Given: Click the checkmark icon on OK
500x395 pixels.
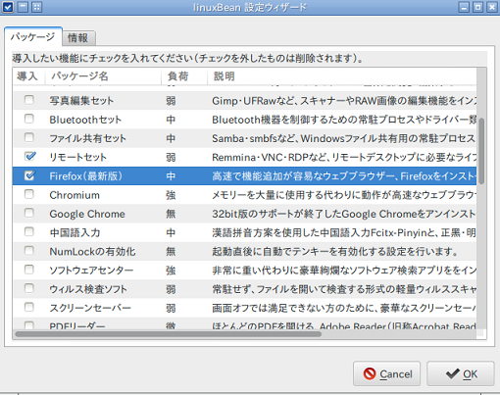Looking at the screenshot, I should coord(453,373).
